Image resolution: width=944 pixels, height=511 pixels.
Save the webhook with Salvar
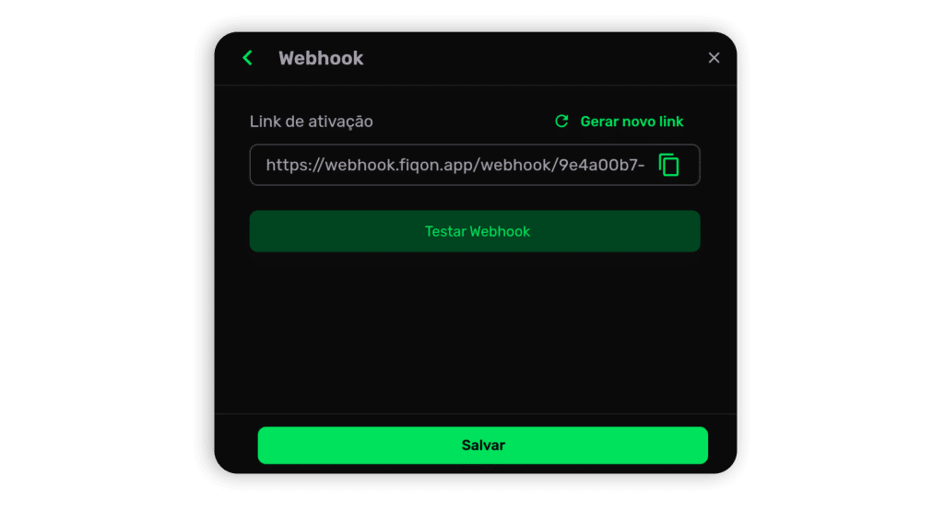[483, 446]
